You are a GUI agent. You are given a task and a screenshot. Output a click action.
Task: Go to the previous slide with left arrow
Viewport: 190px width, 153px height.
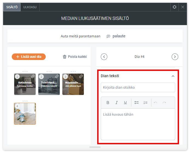(x=104, y=57)
